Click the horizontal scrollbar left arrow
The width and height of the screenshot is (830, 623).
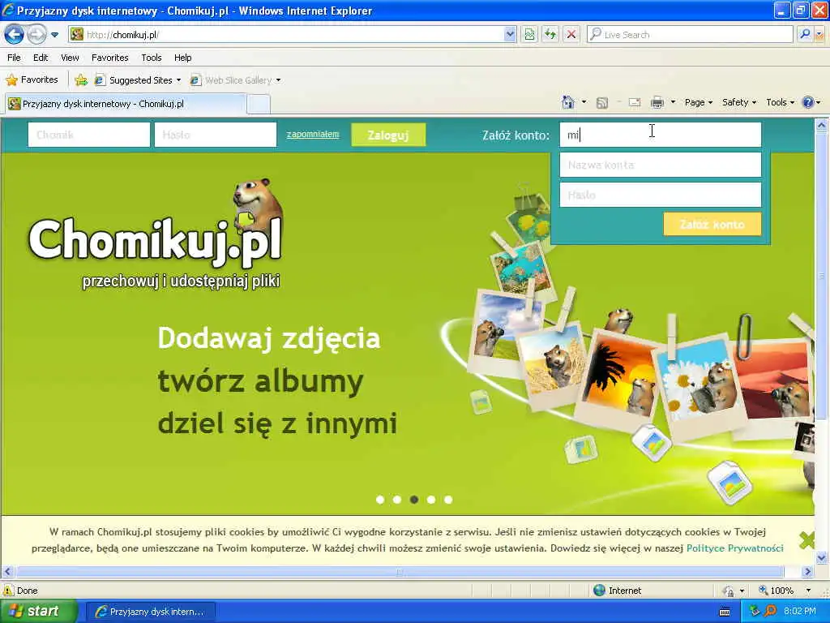7,572
